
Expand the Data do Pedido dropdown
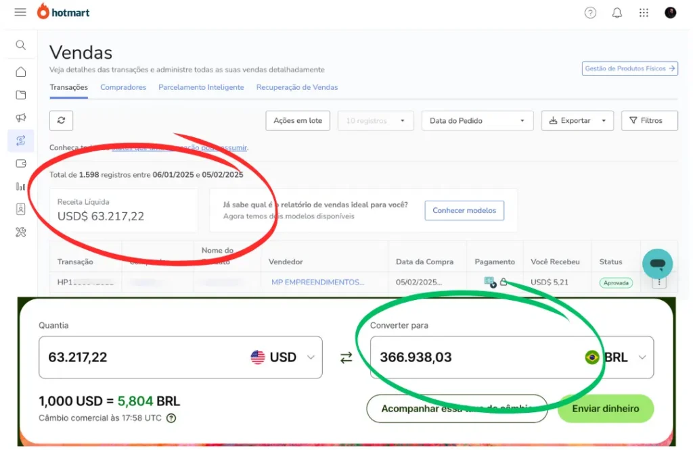(x=476, y=120)
